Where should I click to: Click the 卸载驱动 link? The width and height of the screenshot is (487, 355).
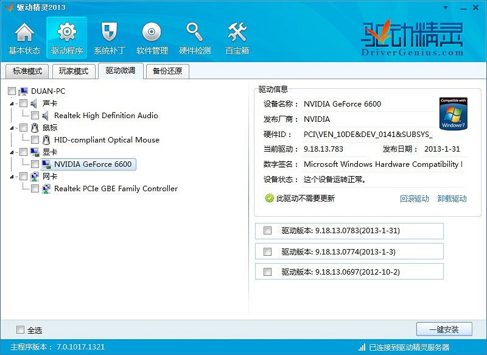point(452,199)
